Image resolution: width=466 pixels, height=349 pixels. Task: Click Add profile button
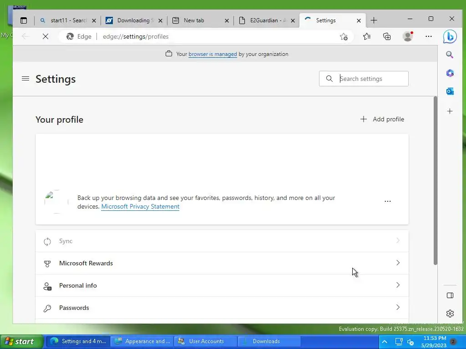coord(382,120)
